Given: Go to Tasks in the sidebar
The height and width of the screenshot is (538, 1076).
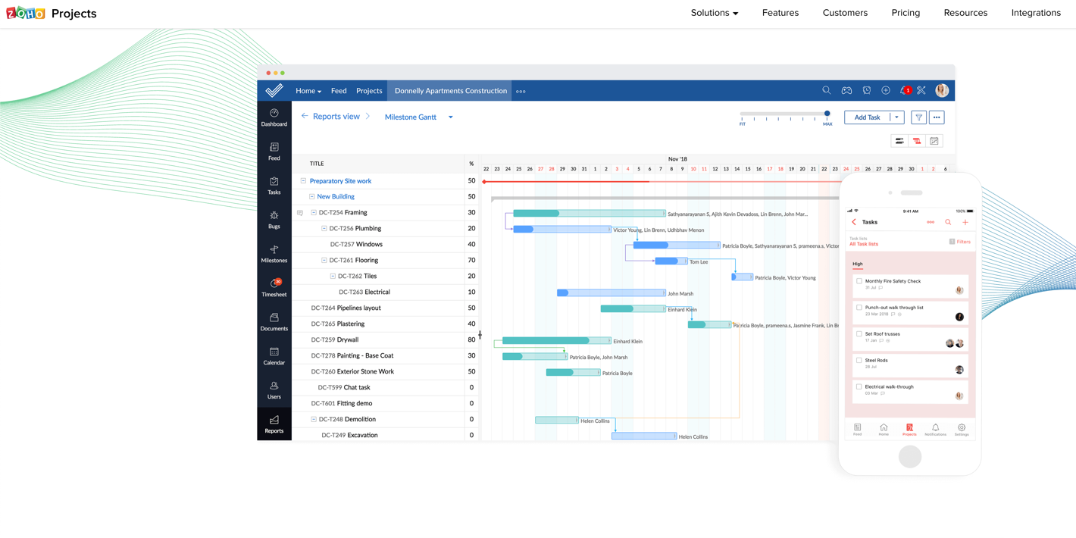Looking at the screenshot, I should point(274,186).
